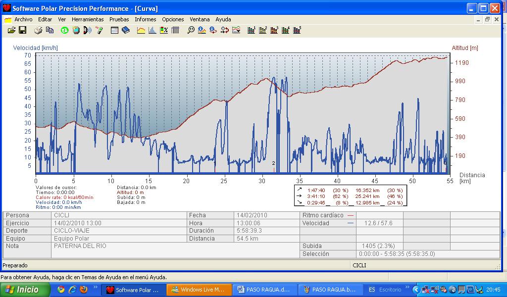Open the Archivo menu

[x=23, y=19]
